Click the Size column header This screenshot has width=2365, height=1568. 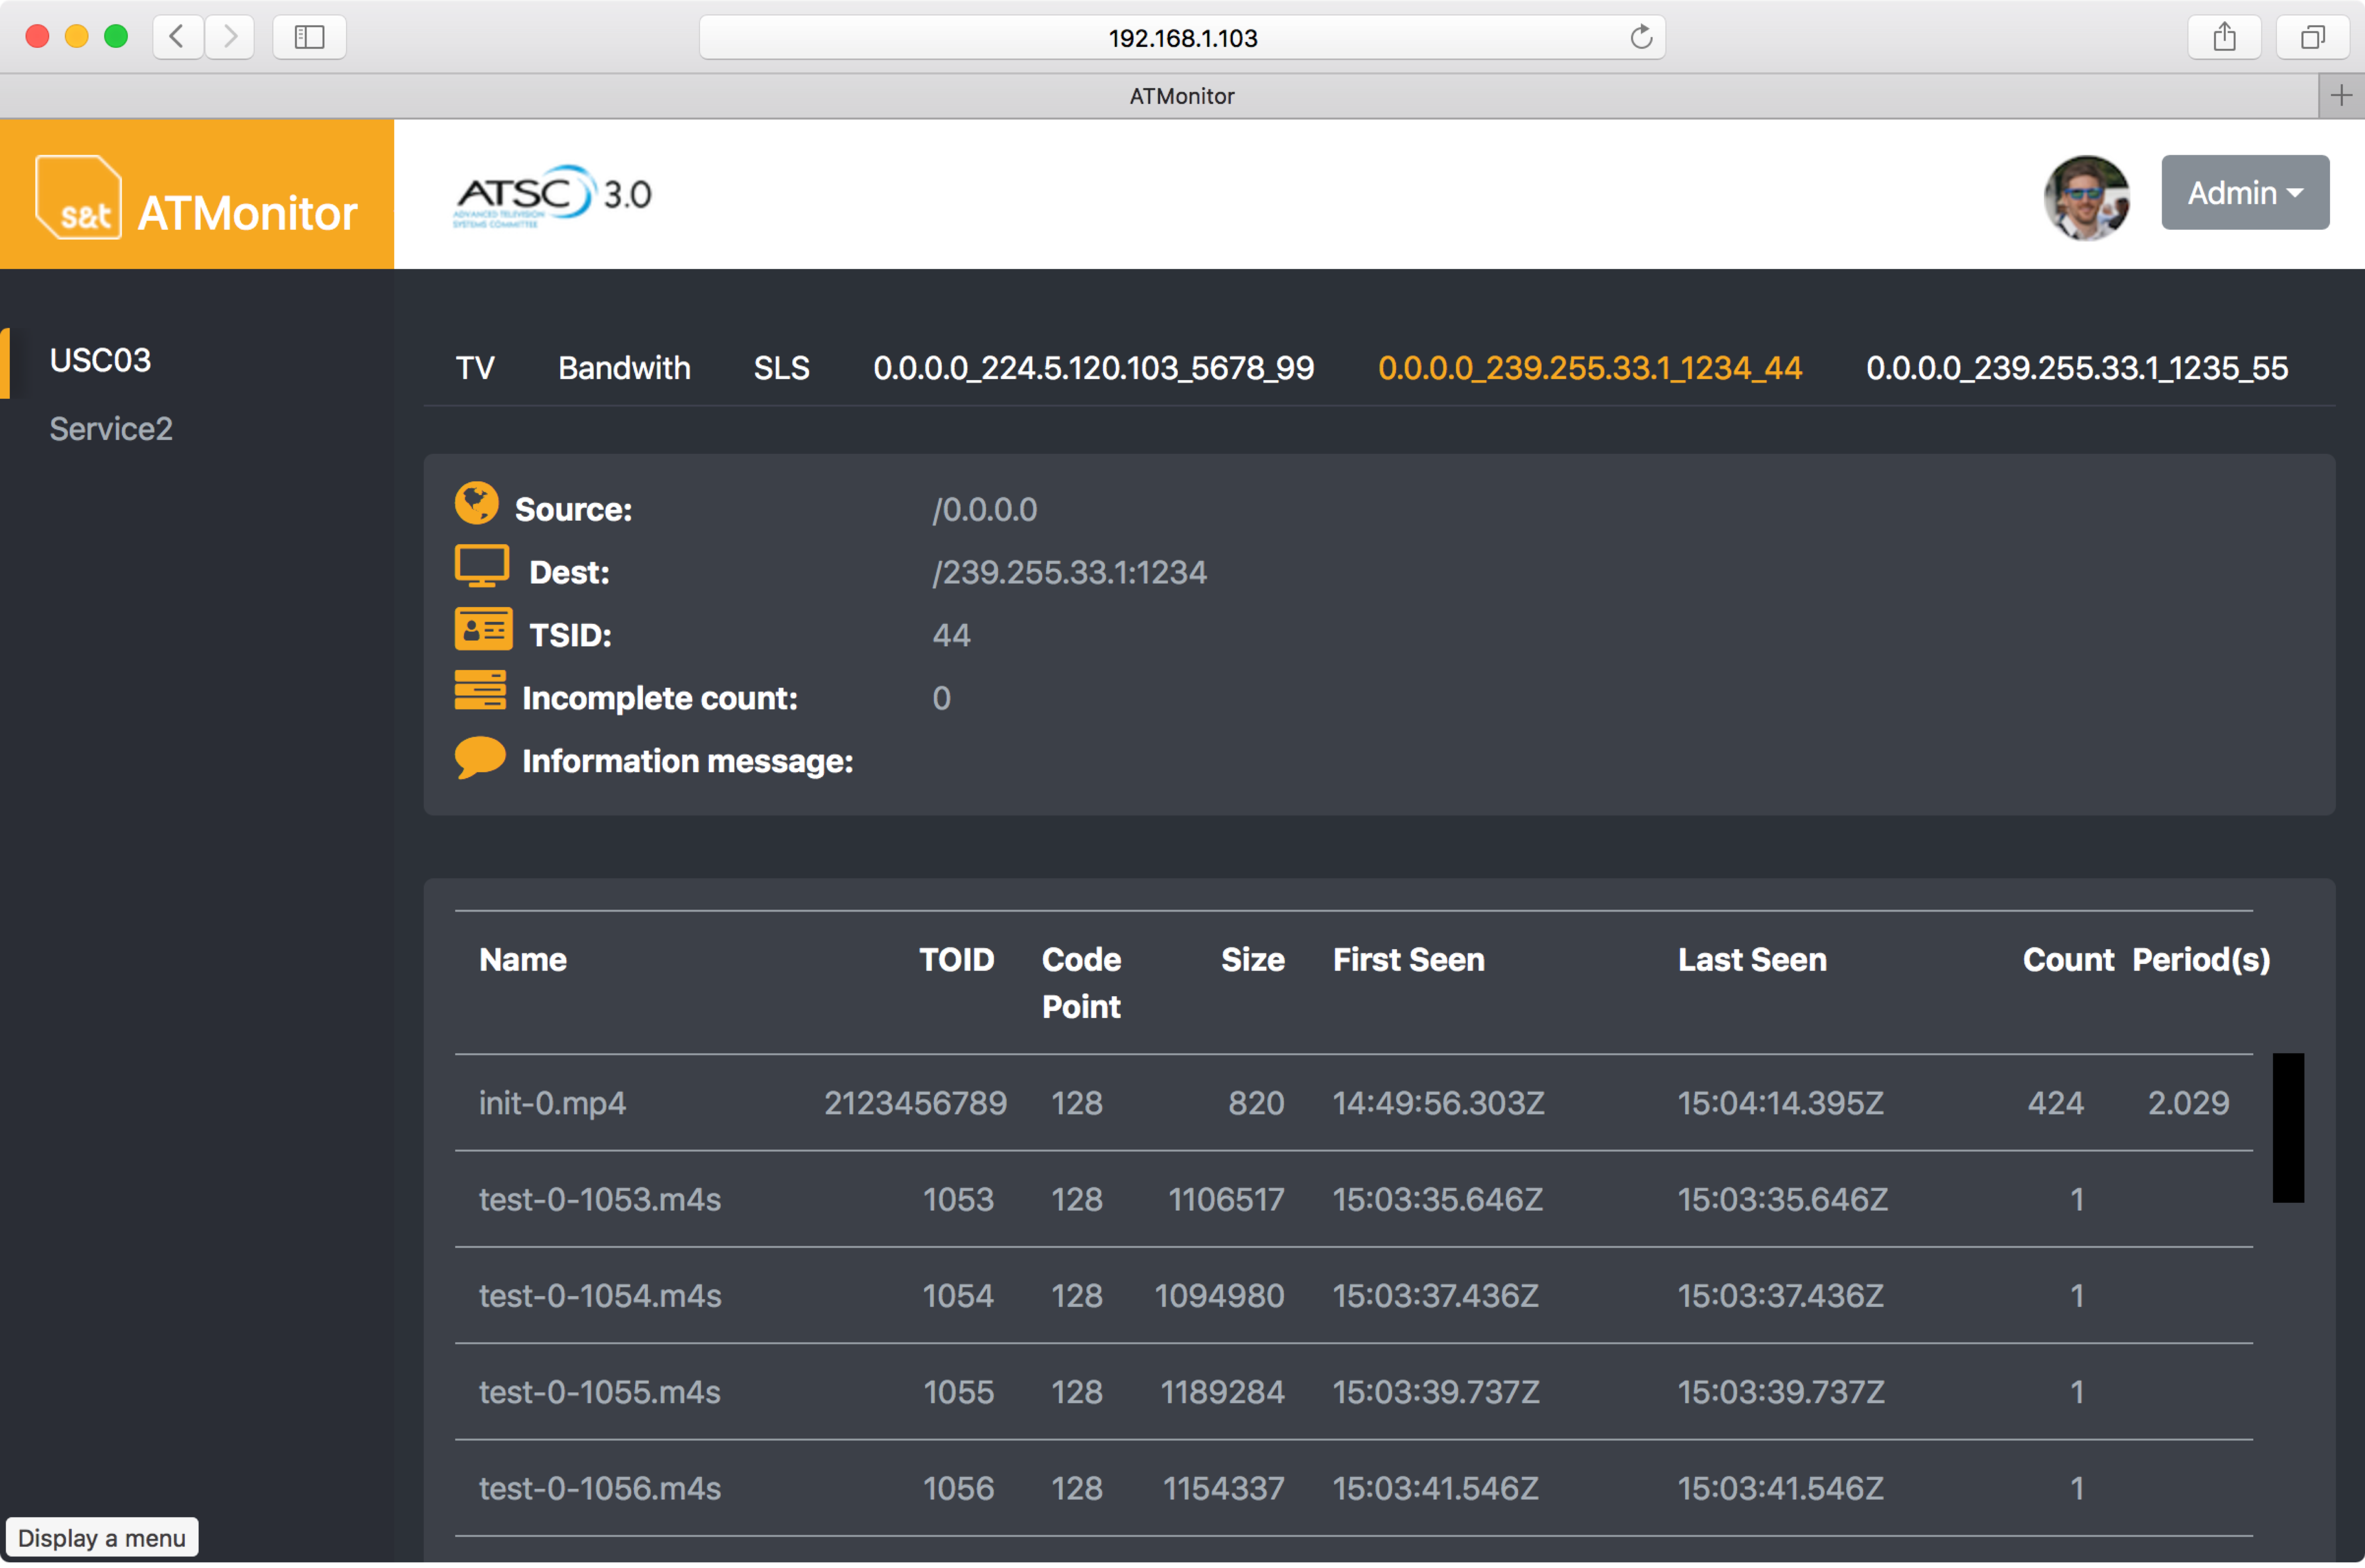click(x=1252, y=960)
